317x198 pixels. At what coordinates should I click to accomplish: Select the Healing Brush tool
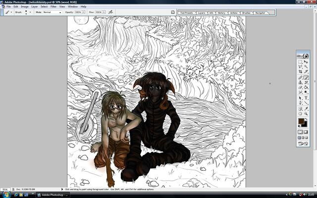(x=300, y=77)
